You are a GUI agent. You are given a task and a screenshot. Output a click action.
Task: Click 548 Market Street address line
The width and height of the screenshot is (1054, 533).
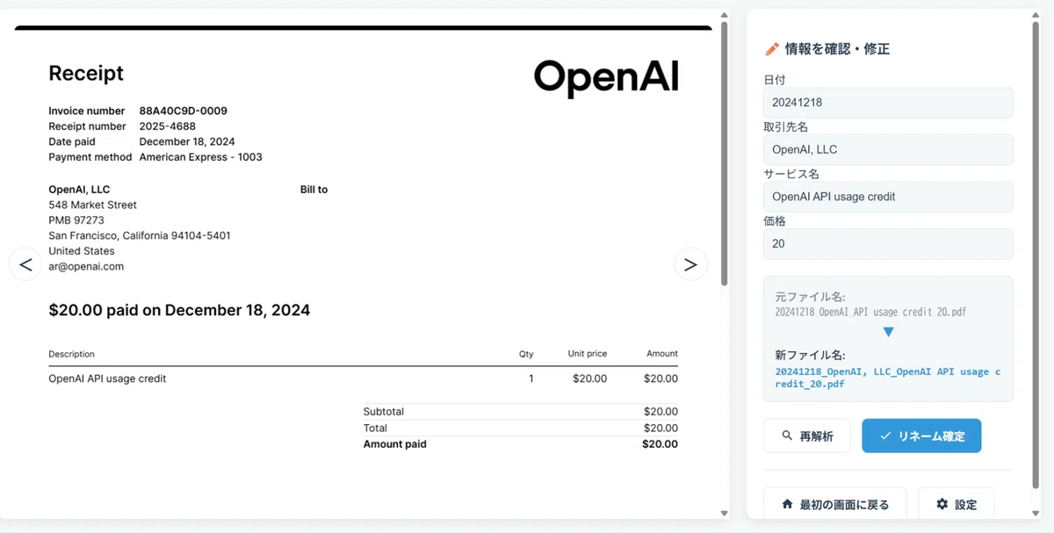pos(92,205)
